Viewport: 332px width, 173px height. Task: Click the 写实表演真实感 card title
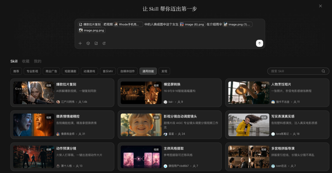(283, 116)
